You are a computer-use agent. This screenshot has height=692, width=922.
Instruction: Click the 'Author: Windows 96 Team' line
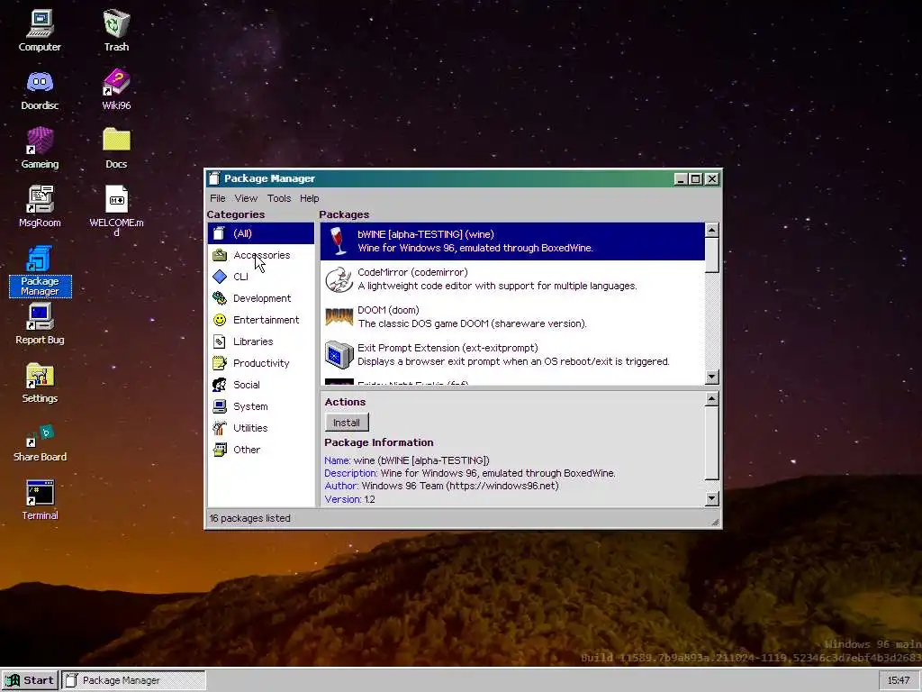coord(441,486)
